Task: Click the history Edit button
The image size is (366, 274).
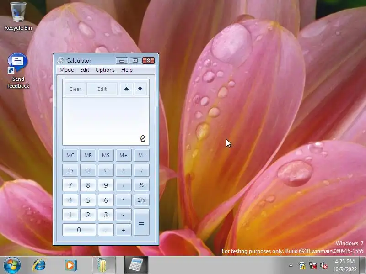Action: 102,89
